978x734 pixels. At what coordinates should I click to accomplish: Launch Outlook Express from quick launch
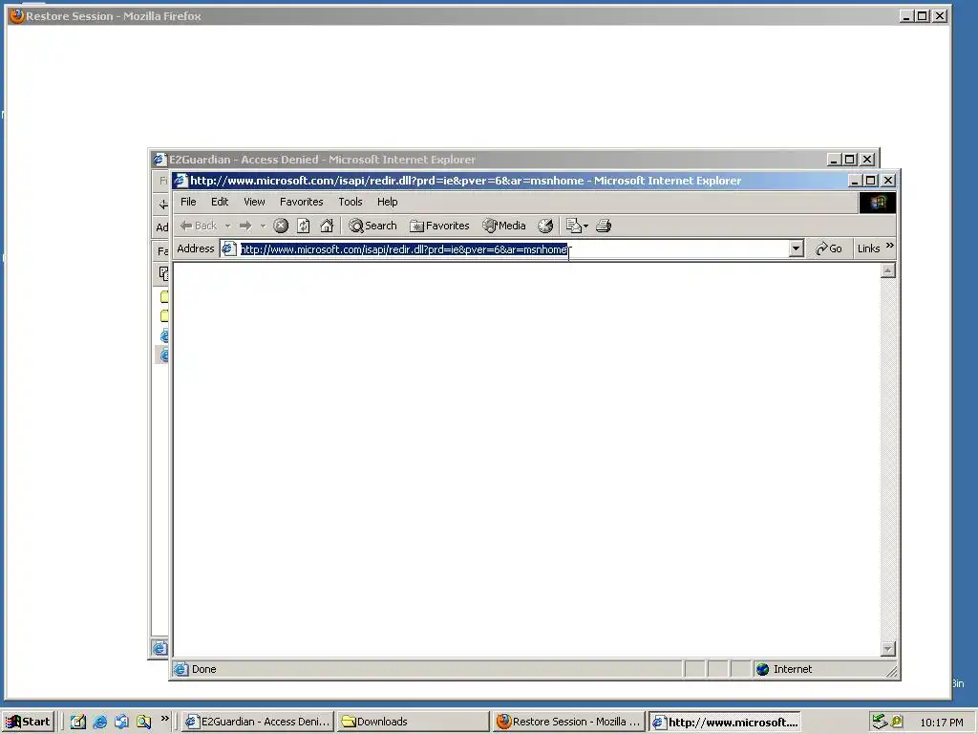(121, 722)
